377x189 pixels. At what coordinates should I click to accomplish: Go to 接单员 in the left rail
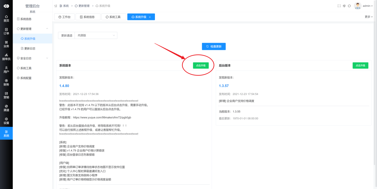(x=6, y=57)
